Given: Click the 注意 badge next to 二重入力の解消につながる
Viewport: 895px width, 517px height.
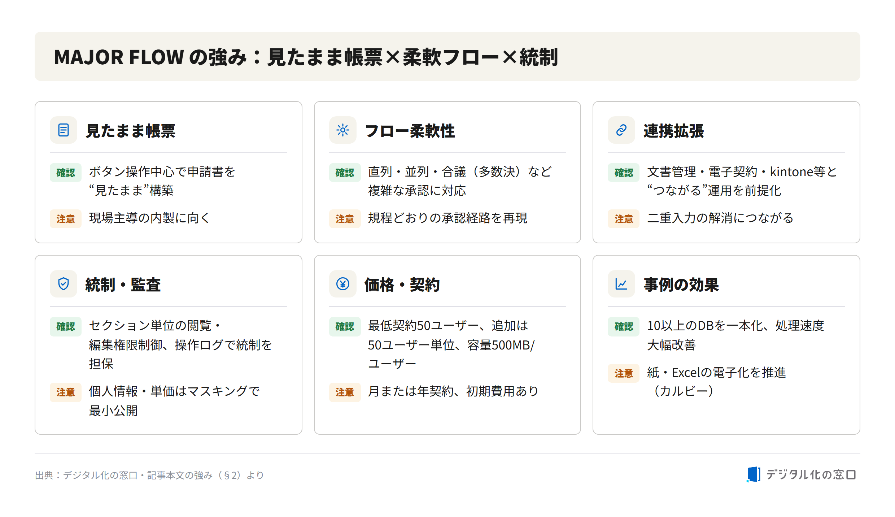Looking at the screenshot, I should click(624, 219).
